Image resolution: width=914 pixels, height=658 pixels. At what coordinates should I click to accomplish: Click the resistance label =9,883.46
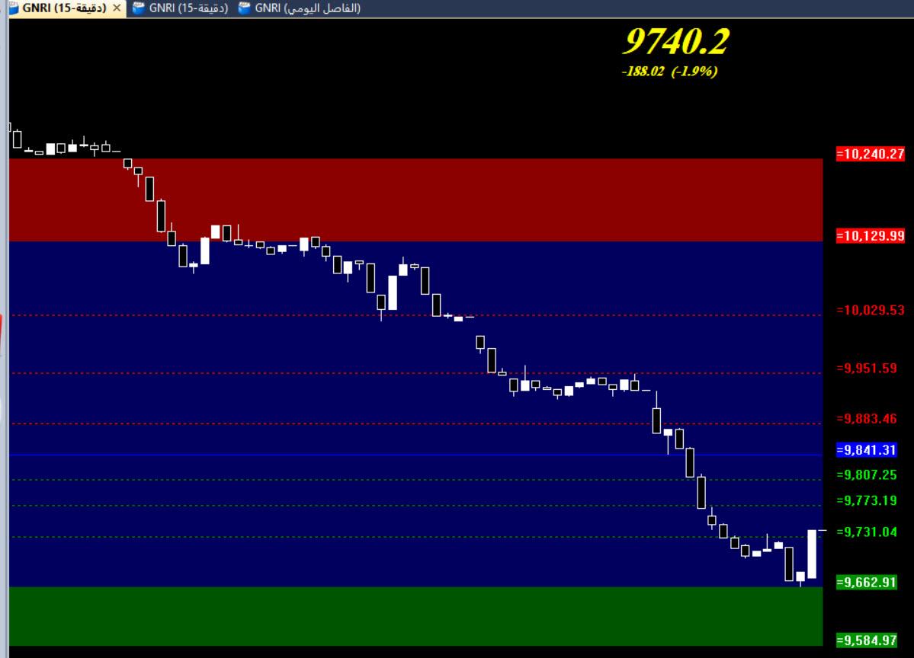pyautogui.click(x=867, y=419)
